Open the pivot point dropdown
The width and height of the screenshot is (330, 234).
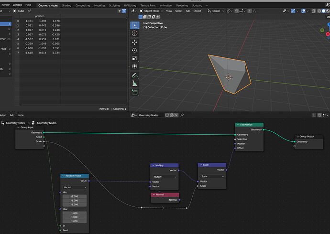point(230,11)
